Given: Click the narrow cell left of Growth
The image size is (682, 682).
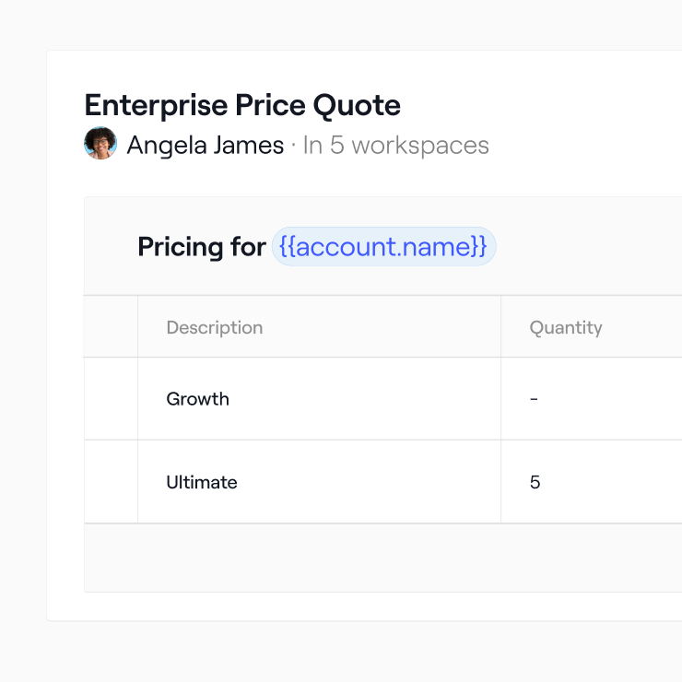Looking at the screenshot, I should coord(111,399).
